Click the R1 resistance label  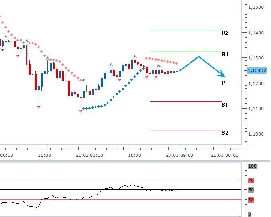pos(225,54)
